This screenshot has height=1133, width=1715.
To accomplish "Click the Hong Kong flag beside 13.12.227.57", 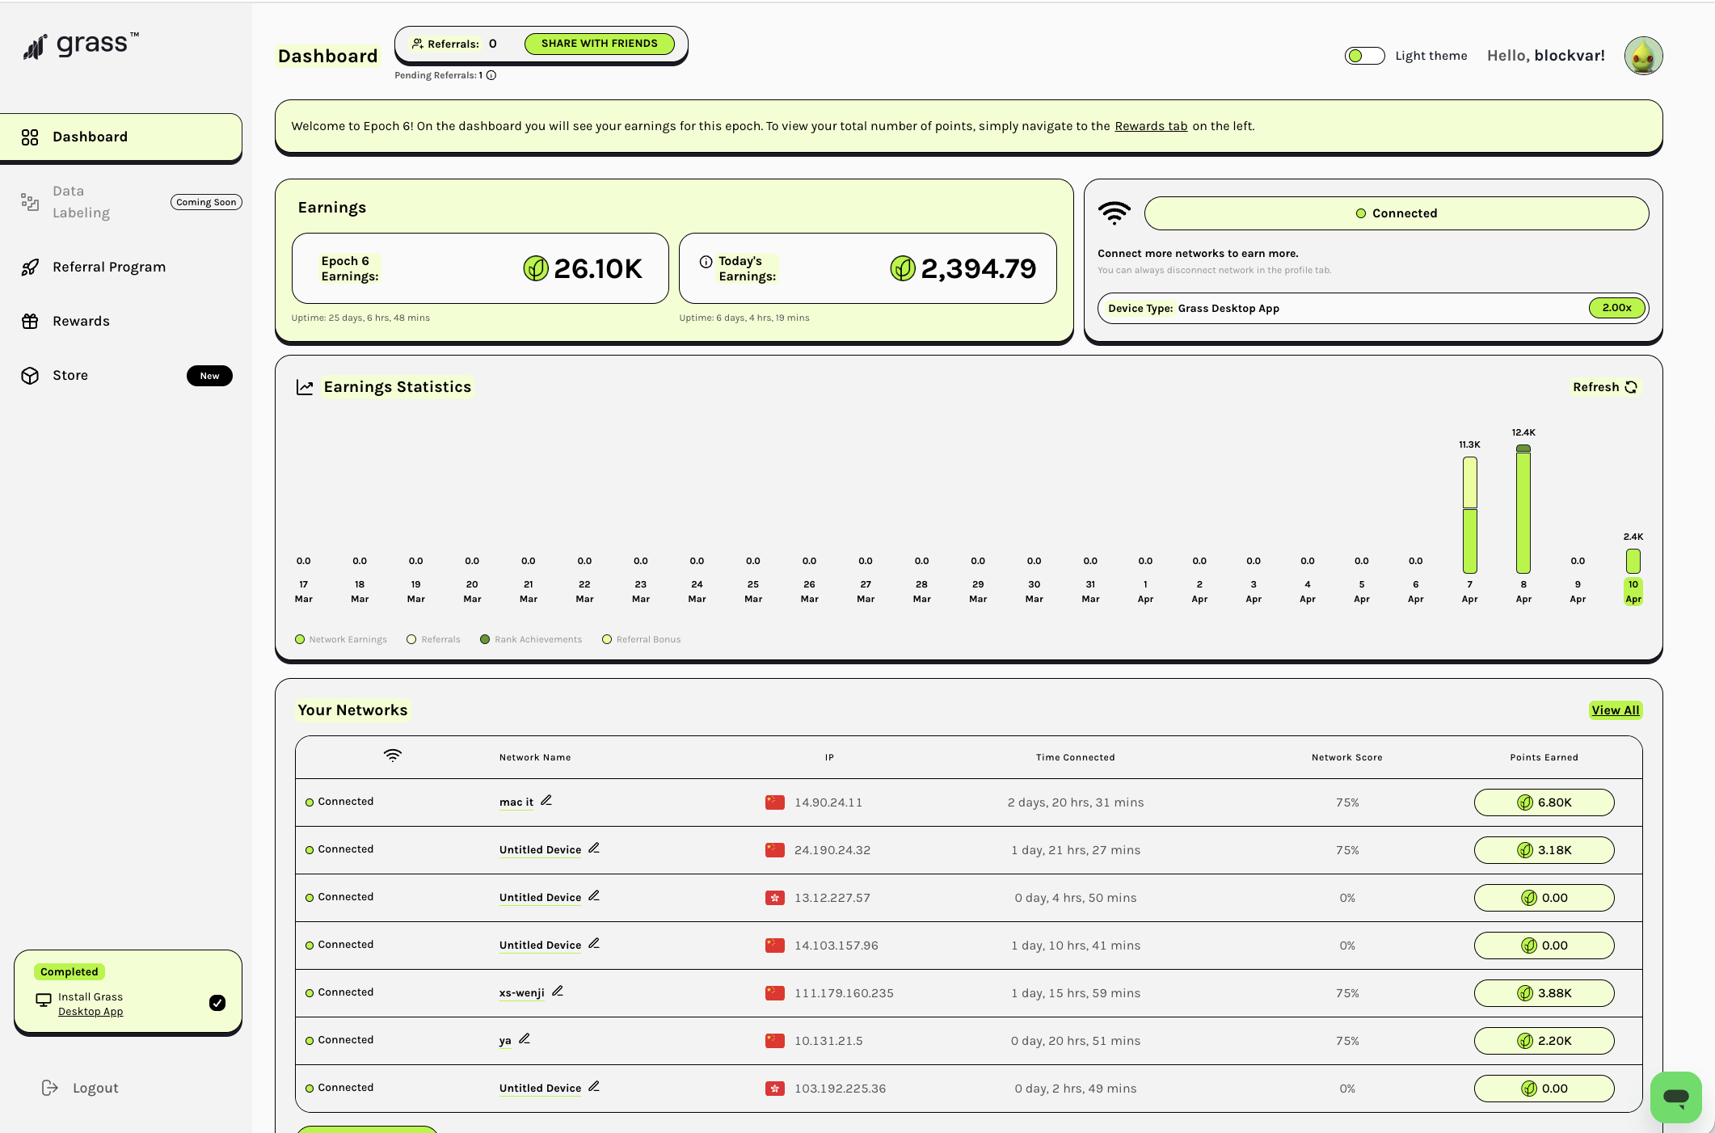I will coord(775,898).
